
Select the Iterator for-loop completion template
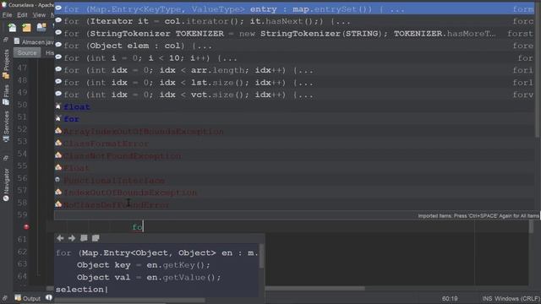tap(295, 21)
